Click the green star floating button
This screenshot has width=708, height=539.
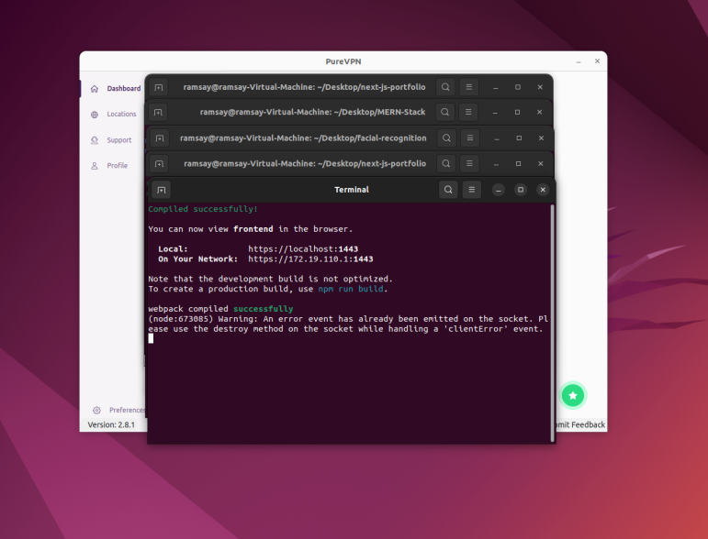573,395
